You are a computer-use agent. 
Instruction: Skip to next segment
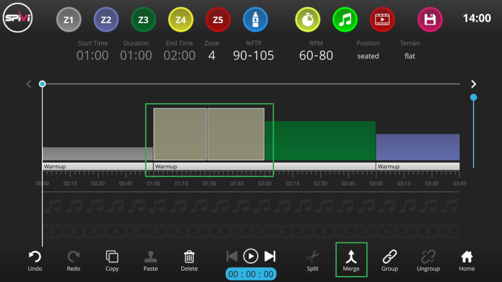click(x=270, y=256)
